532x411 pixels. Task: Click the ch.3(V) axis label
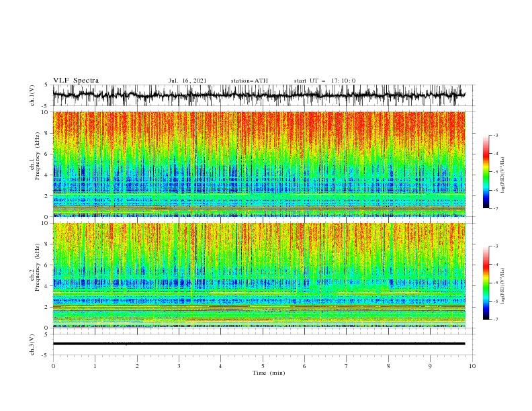[x=32, y=345]
